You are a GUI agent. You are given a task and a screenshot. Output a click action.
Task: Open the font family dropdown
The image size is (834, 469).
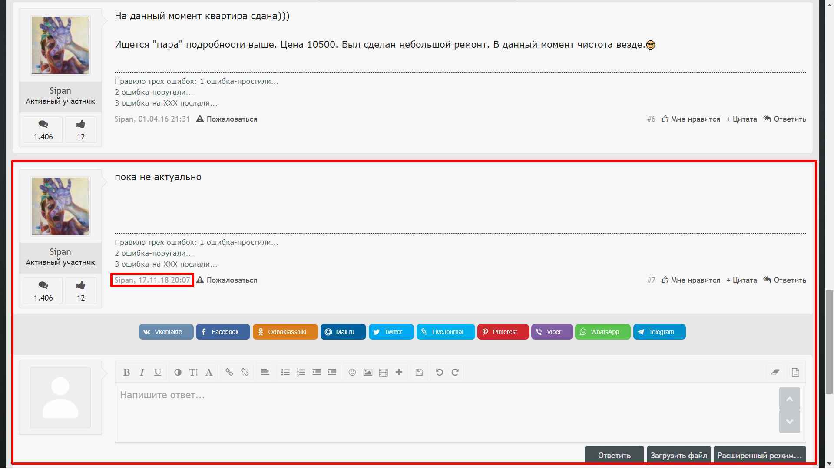[x=209, y=372]
